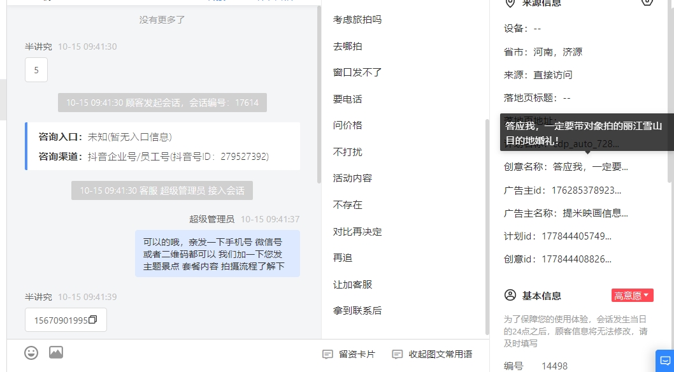The image size is (674, 372).
Task: Copy phone number 15670901995 with copy icon
Action: coord(92,319)
